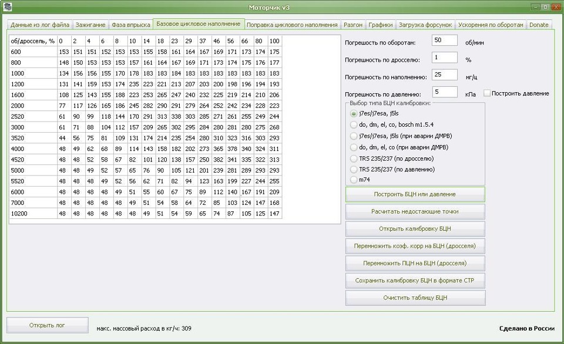Click the throttle 100 column header
The image size is (564, 344).
point(275,41)
